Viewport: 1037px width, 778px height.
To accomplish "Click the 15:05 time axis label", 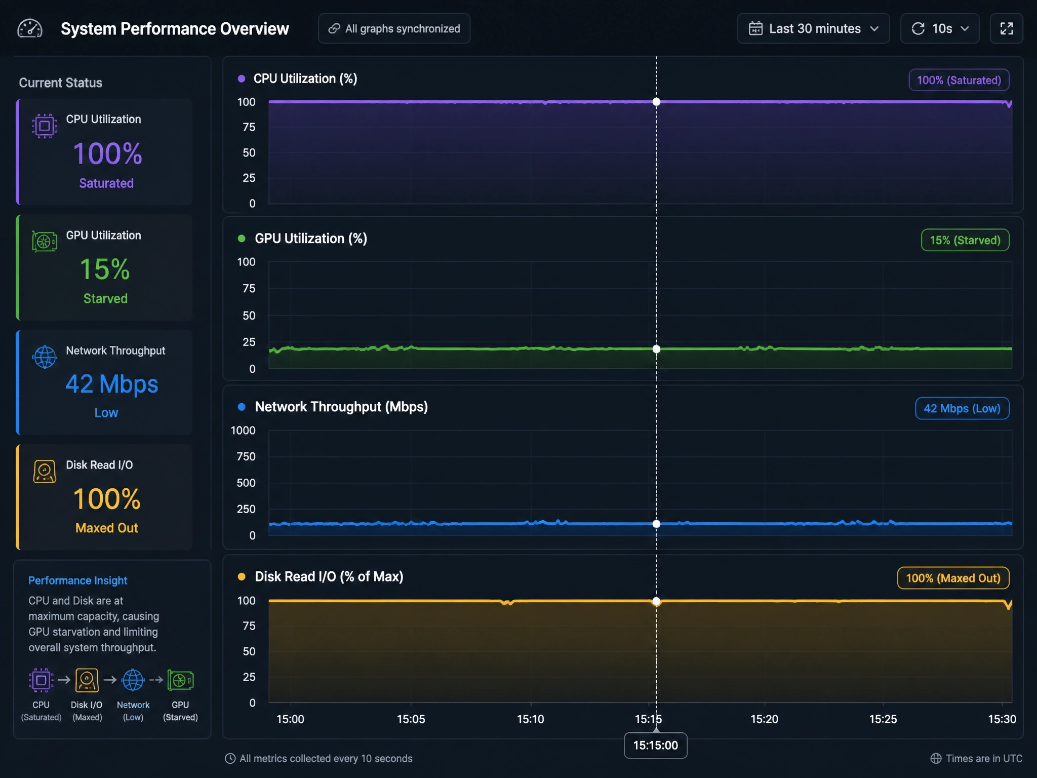I will pyautogui.click(x=411, y=719).
